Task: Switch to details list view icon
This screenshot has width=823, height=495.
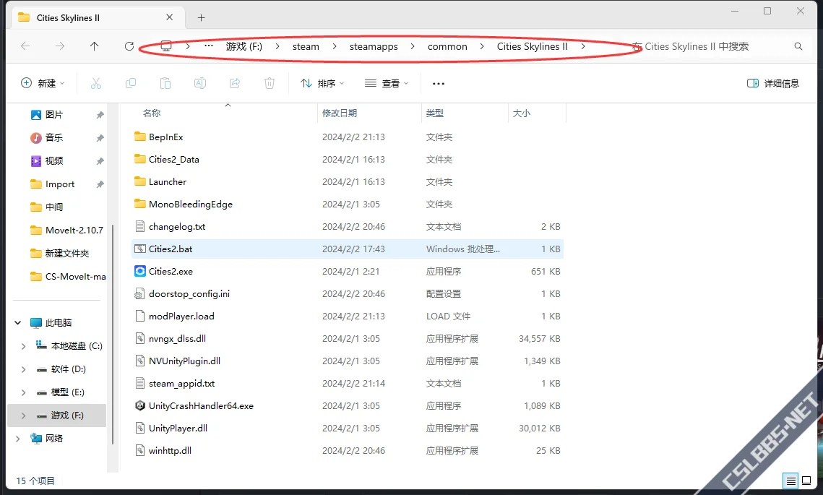Action: pyautogui.click(x=791, y=481)
